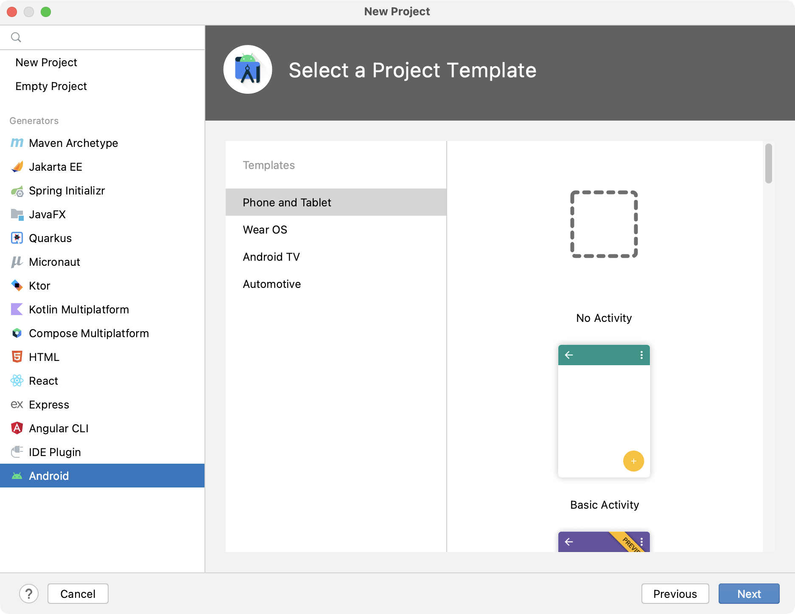Select the Maven Archetype label
This screenshot has height=614, width=795.
point(73,143)
